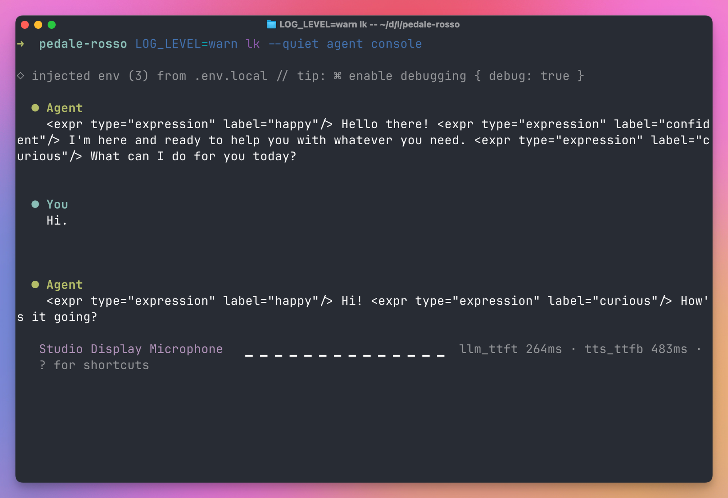728x498 pixels.
Task: Click the pedale-rosso directory name in prompt
Action: [83, 44]
